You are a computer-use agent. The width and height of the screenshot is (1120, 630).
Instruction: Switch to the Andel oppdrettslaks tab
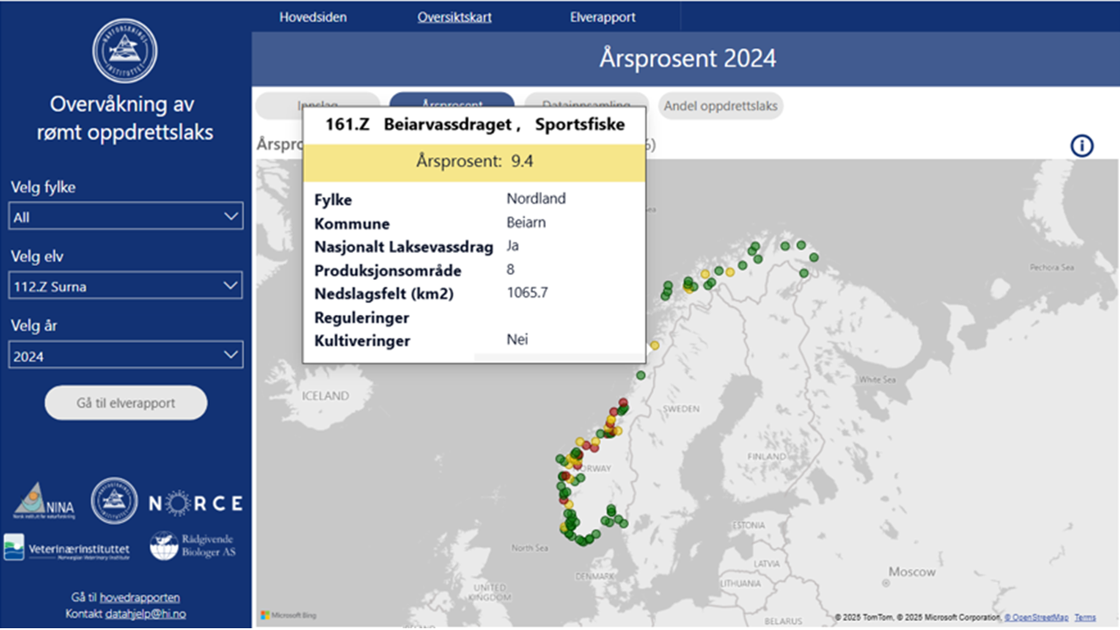pyautogui.click(x=720, y=105)
